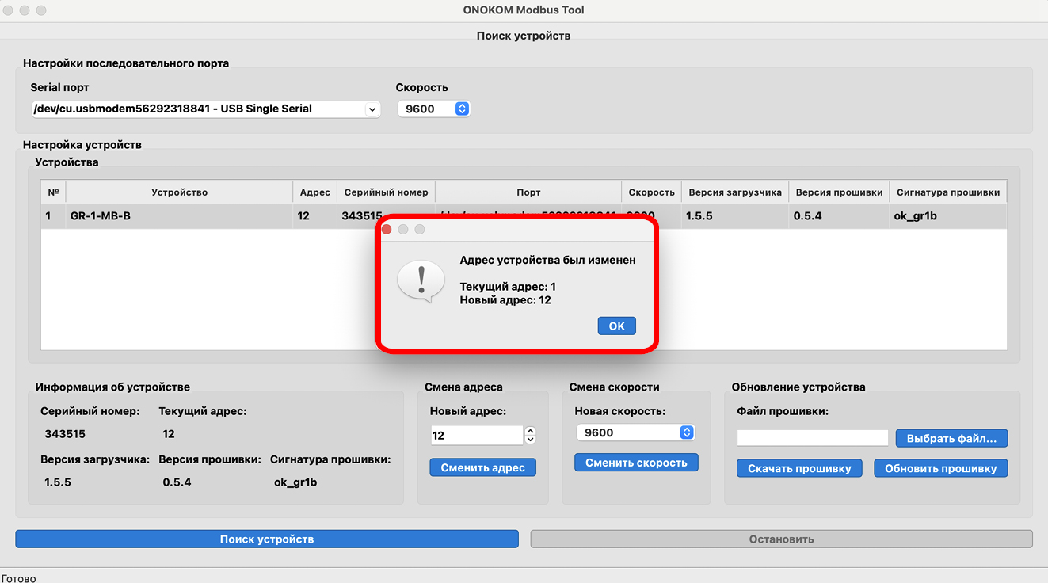Sort by the Версия загрузчика column header
Viewport: 1048px width, 583px height.
tap(735, 192)
